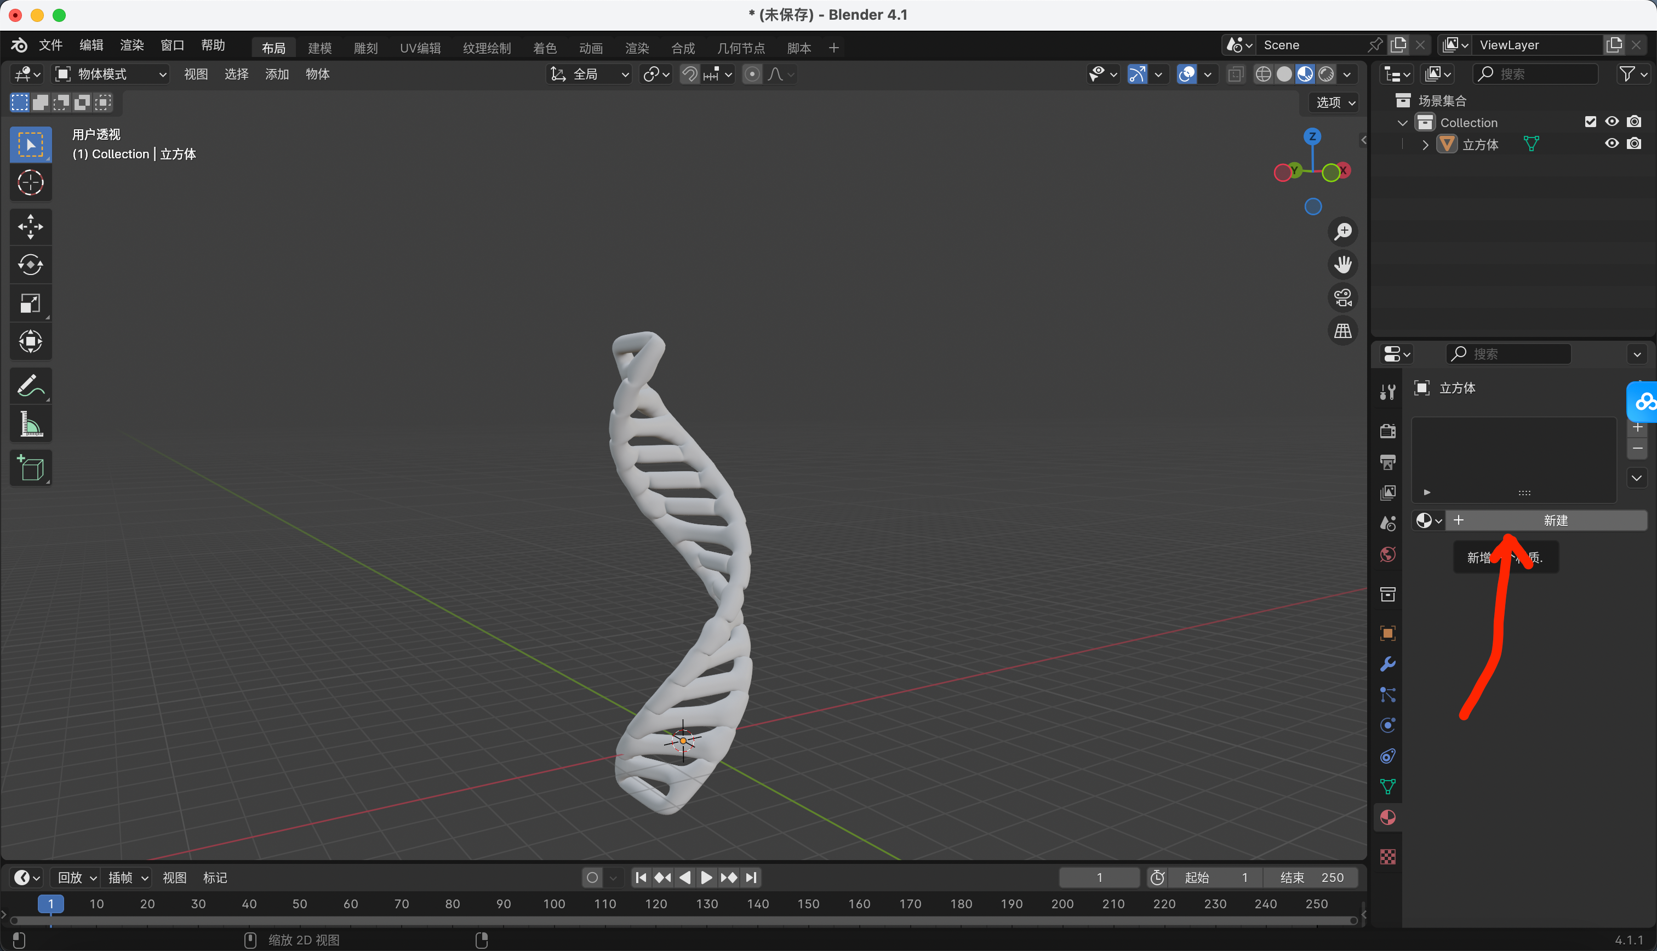Select the Scale tool
Image resolution: width=1657 pixels, height=951 pixels.
[30, 303]
